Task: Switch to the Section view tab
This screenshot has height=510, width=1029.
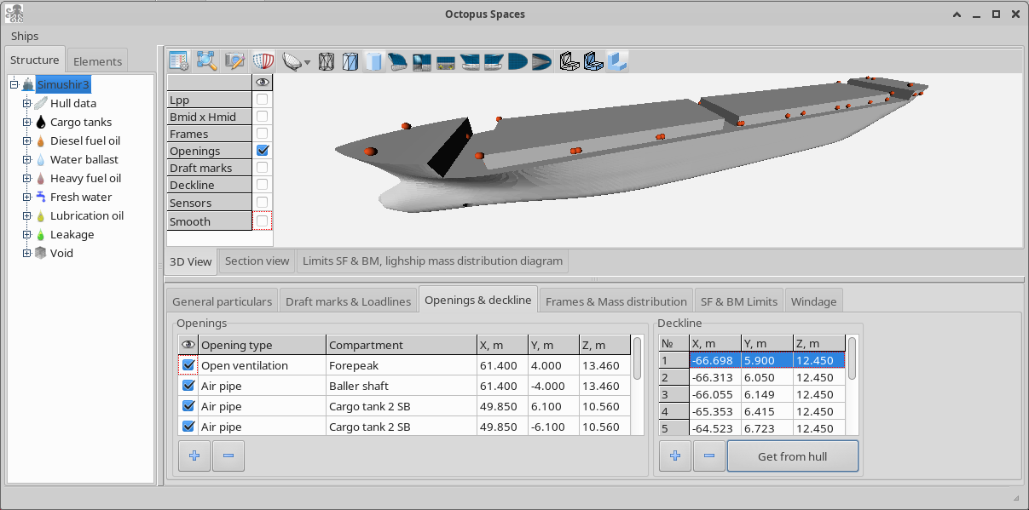Action: (x=257, y=261)
